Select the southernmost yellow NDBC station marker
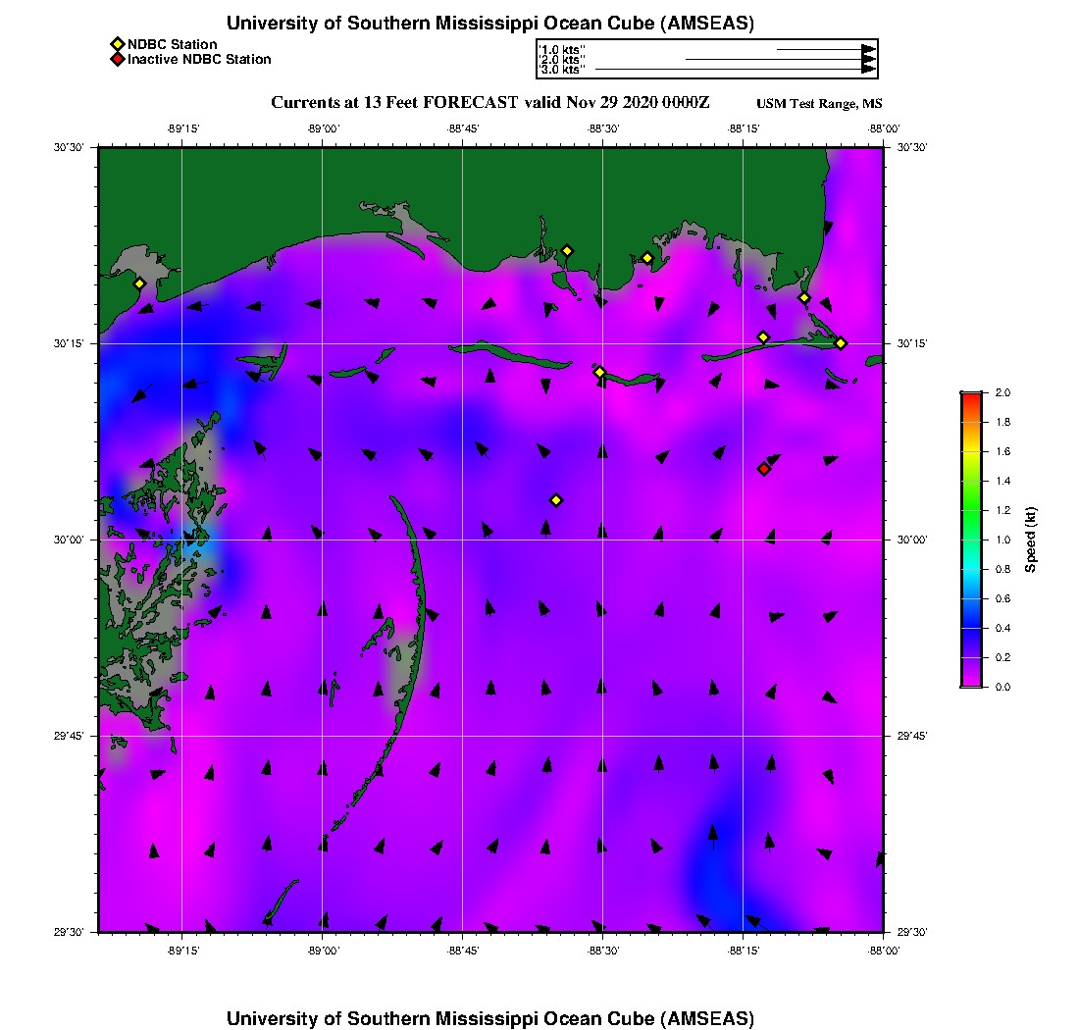The width and height of the screenshot is (1079, 1030). (x=556, y=500)
